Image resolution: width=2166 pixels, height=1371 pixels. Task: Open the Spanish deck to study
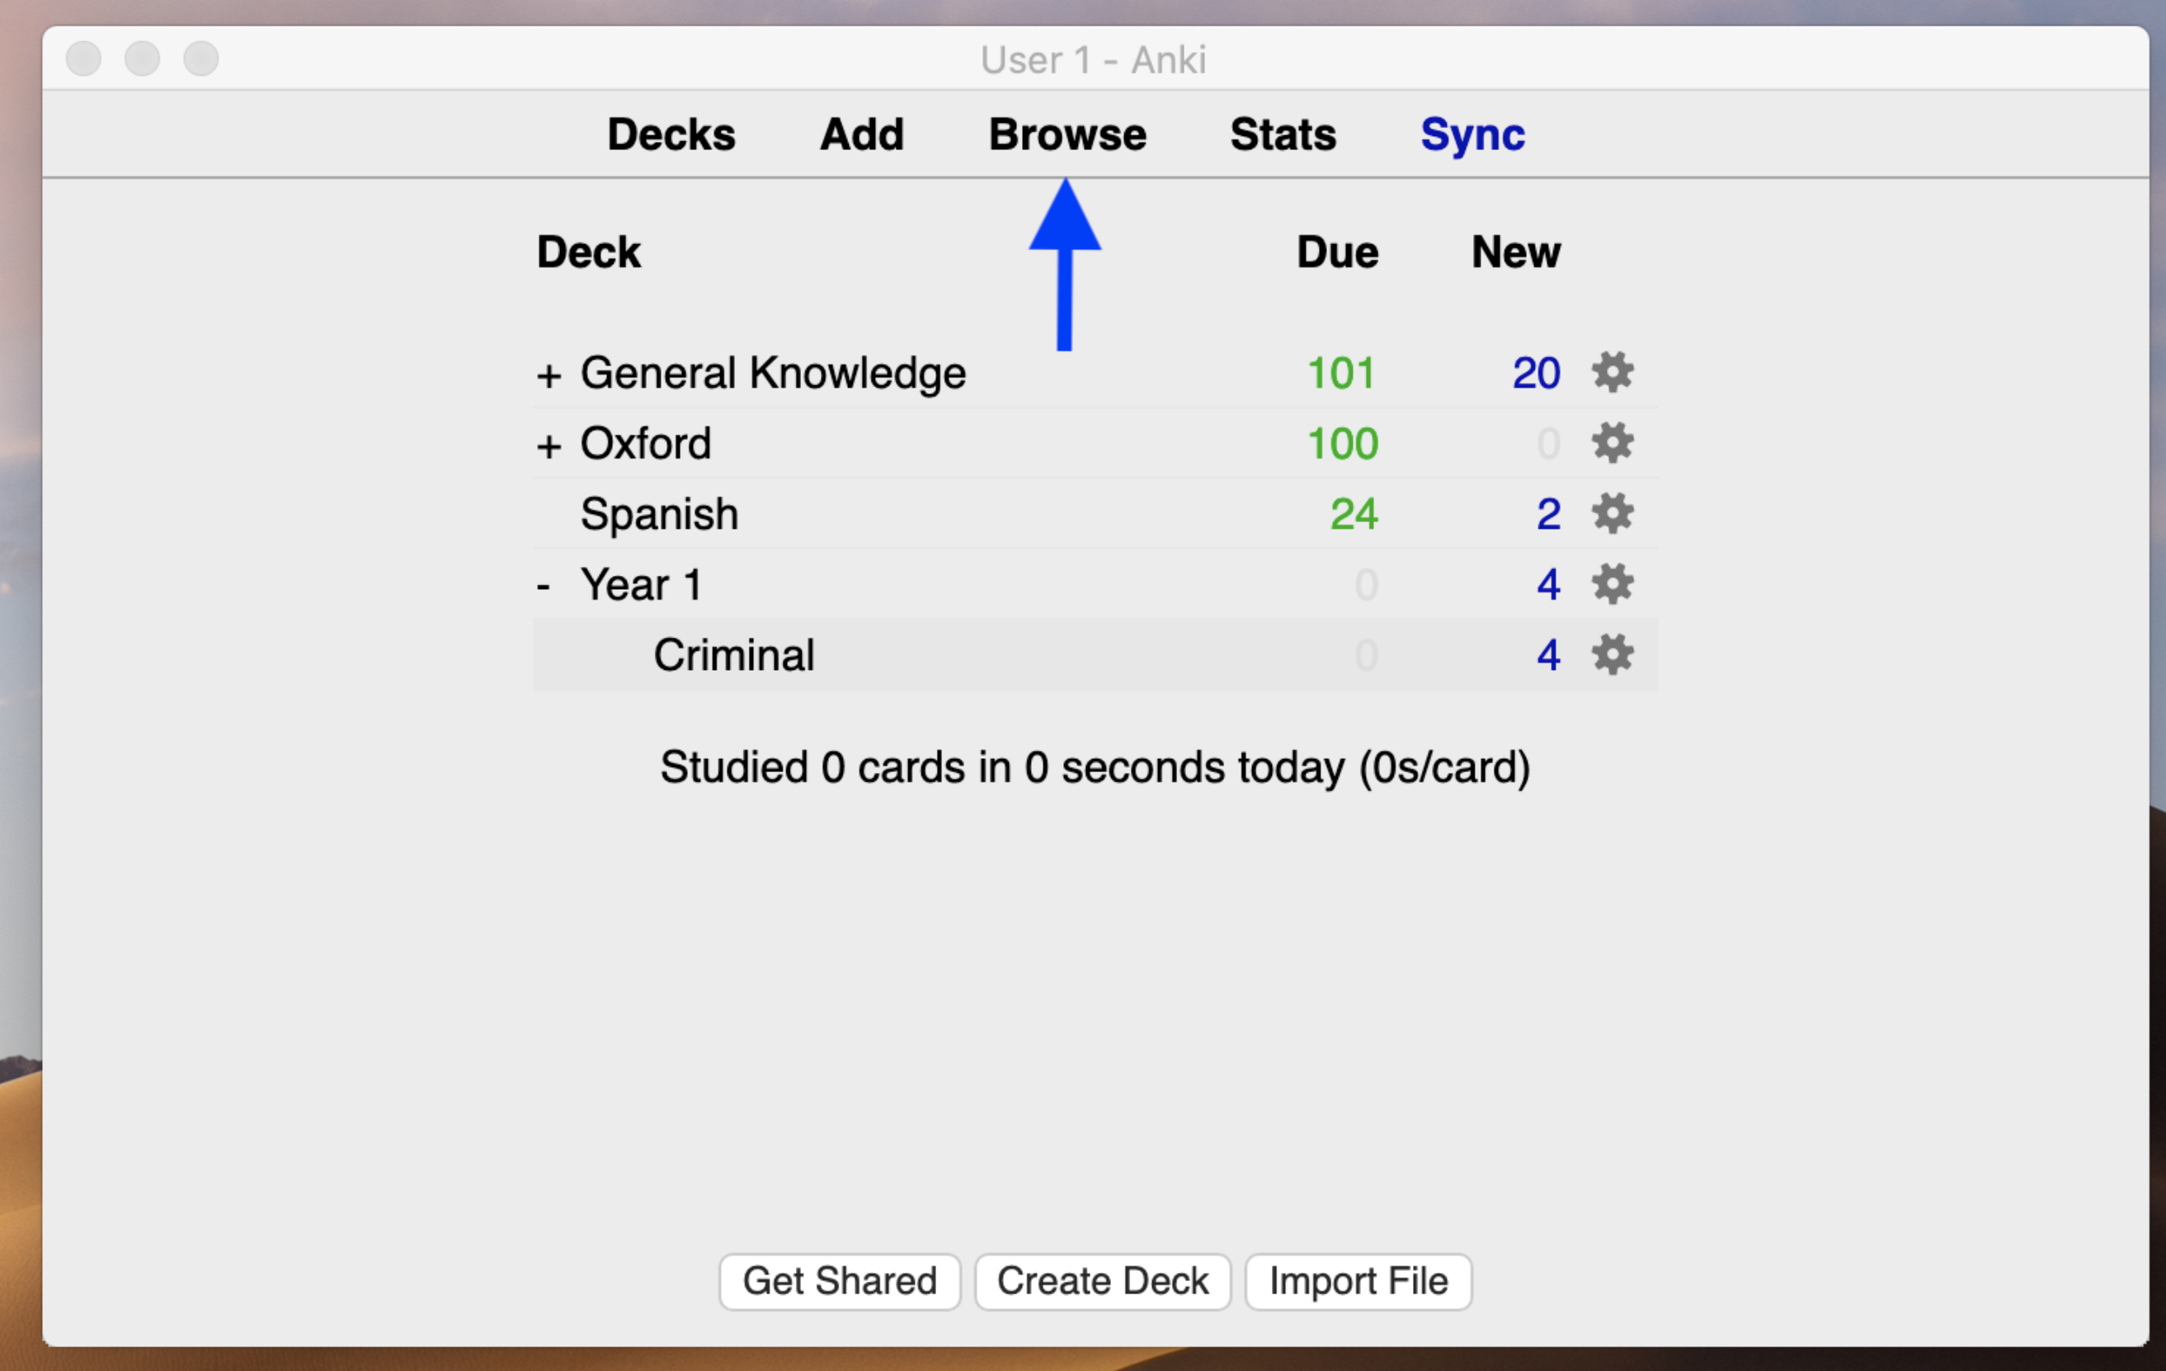point(660,514)
